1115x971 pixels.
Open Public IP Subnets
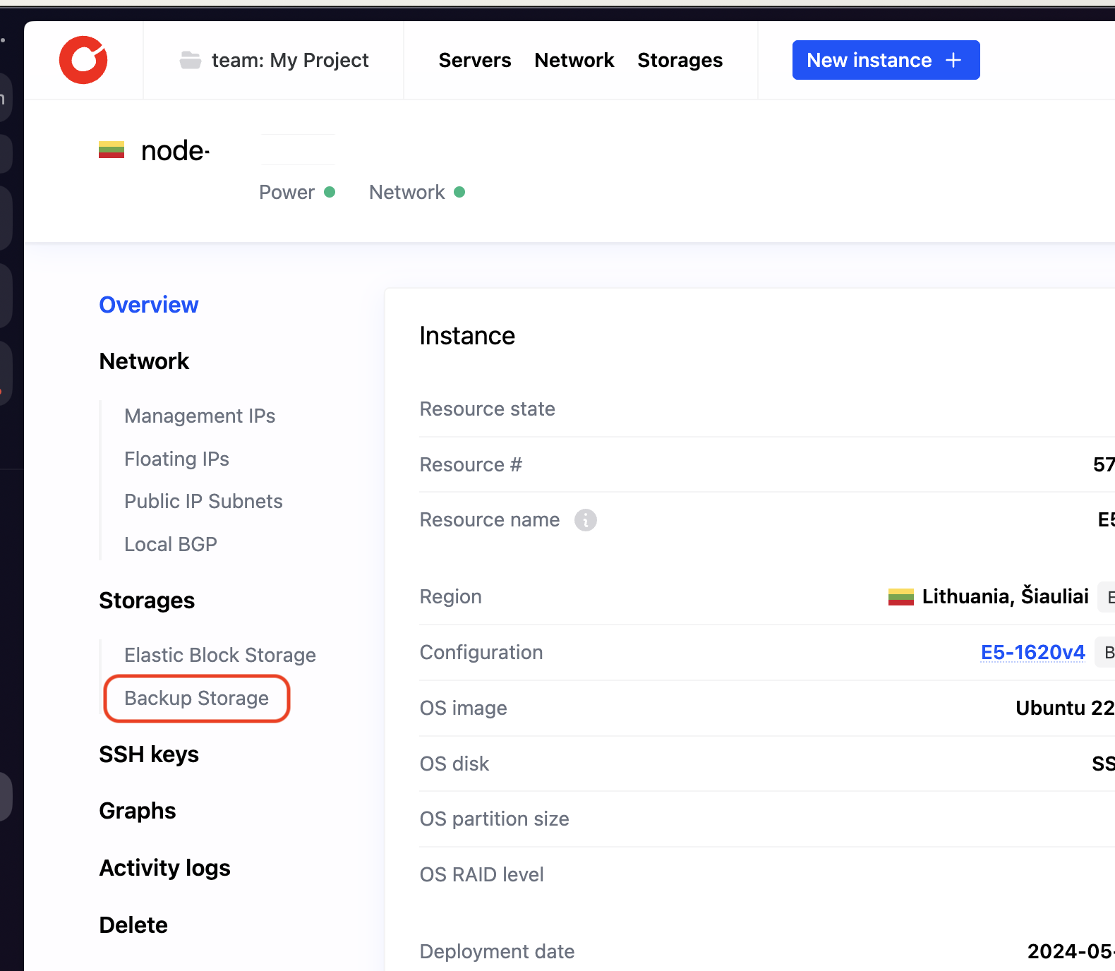203,502
